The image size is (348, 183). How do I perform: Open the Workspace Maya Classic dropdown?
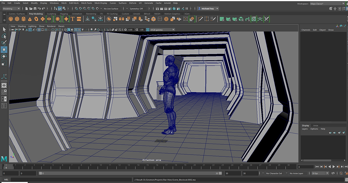click(327, 3)
